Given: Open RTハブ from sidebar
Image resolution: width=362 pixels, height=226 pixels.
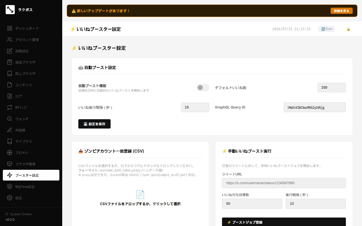Looking at the screenshot, I should click(31, 107).
